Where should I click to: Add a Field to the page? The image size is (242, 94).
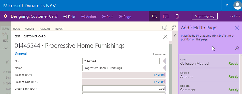69,17
